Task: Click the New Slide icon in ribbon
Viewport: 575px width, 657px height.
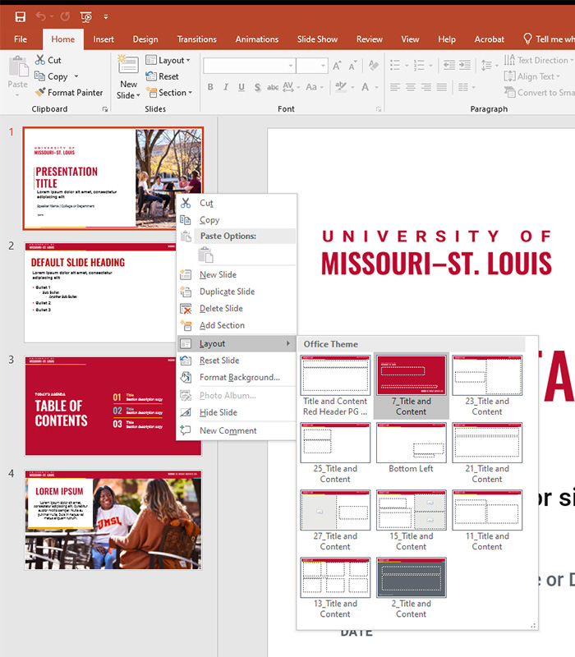Action: pos(128,67)
